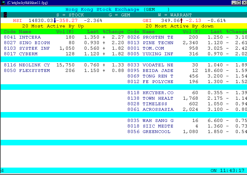Click the application icon in title bar
The image size is (247, 175).
[3, 3]
